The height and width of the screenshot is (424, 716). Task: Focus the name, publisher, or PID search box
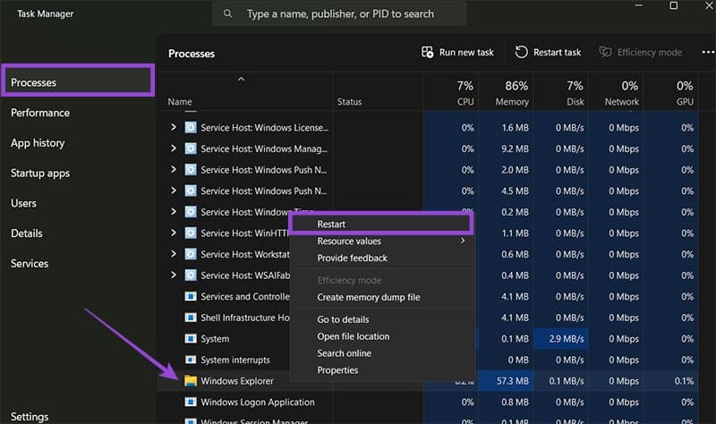tap(339, 13)
